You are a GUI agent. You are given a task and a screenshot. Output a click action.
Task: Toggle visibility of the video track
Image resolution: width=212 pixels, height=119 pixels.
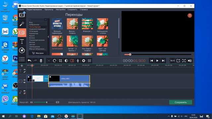click(25, 80)
